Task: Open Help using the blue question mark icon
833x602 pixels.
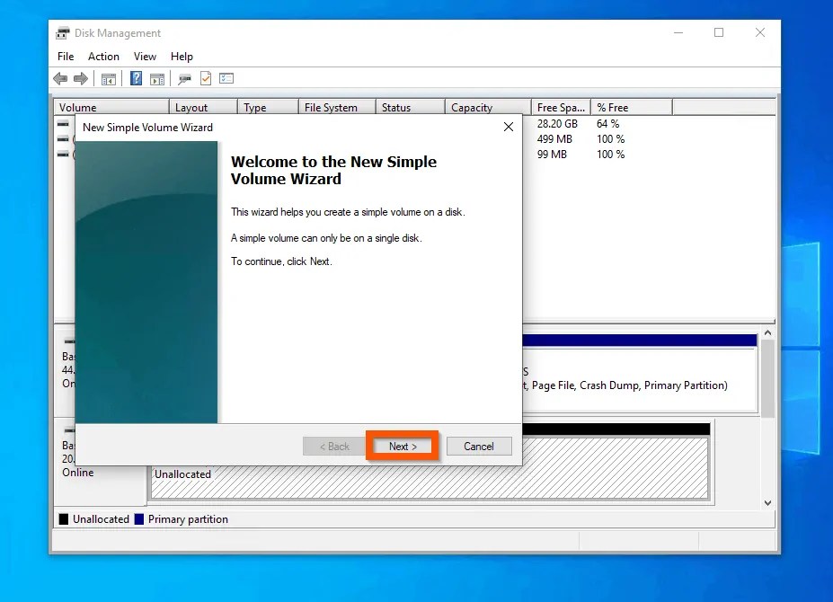Action: (x=137, y=78)
